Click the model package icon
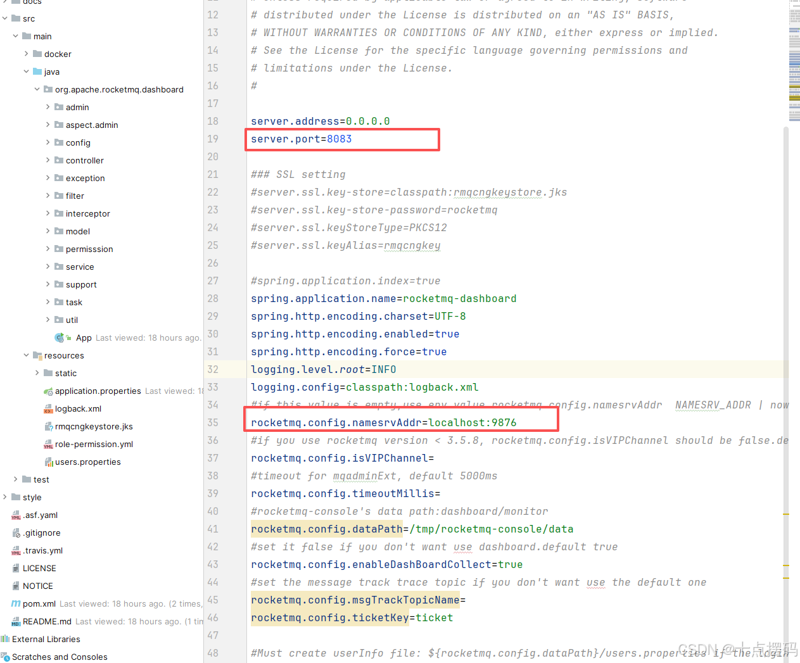This screenshot has width=800, height=663. click(x=59, y=231)
